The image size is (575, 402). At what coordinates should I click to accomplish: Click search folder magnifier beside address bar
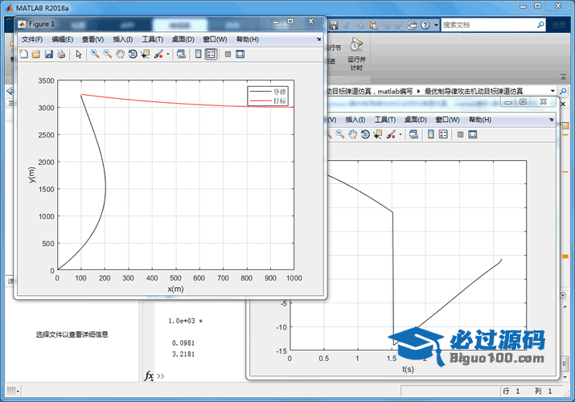tap(563, 91)
